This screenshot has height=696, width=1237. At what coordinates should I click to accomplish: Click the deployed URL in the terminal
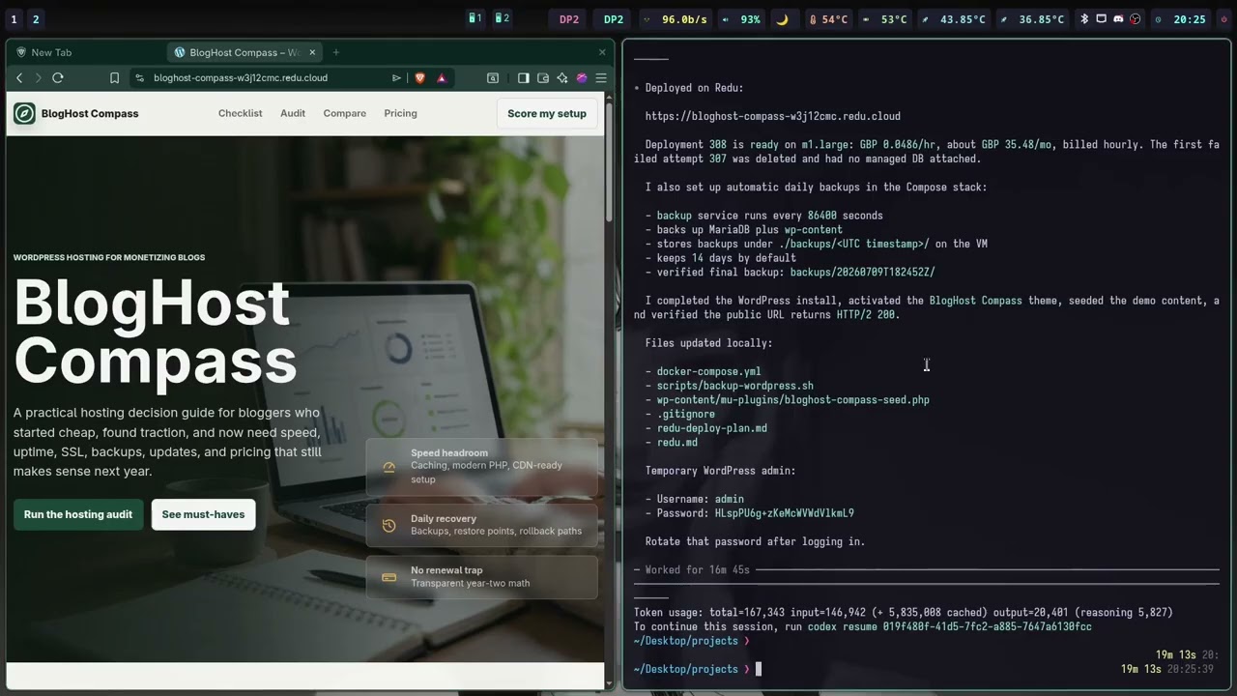click(x=773, y=116)
